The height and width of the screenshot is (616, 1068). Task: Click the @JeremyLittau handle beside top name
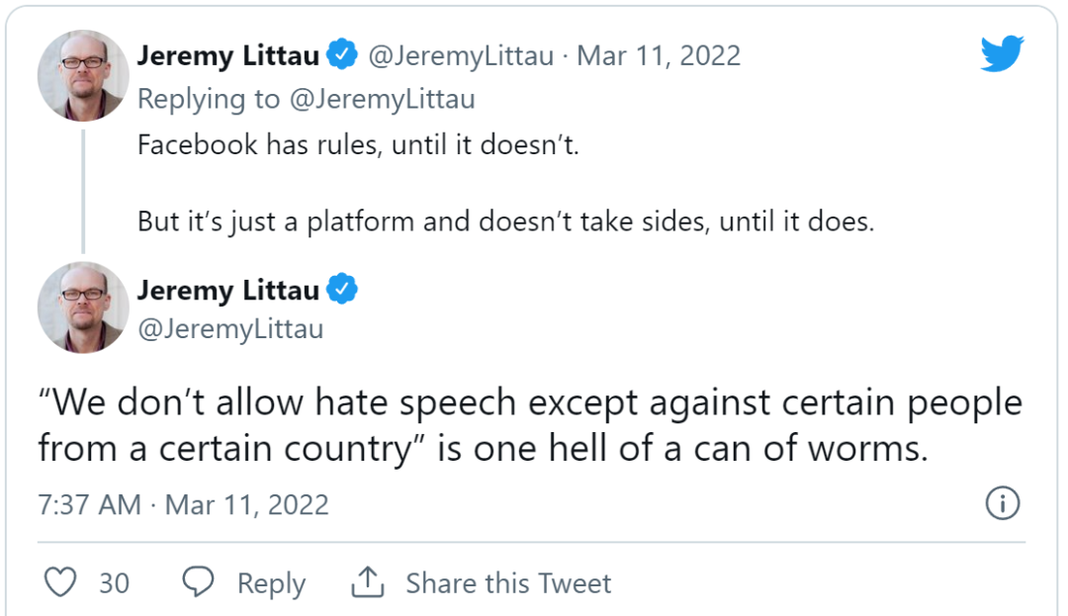[x=461, y=56]
